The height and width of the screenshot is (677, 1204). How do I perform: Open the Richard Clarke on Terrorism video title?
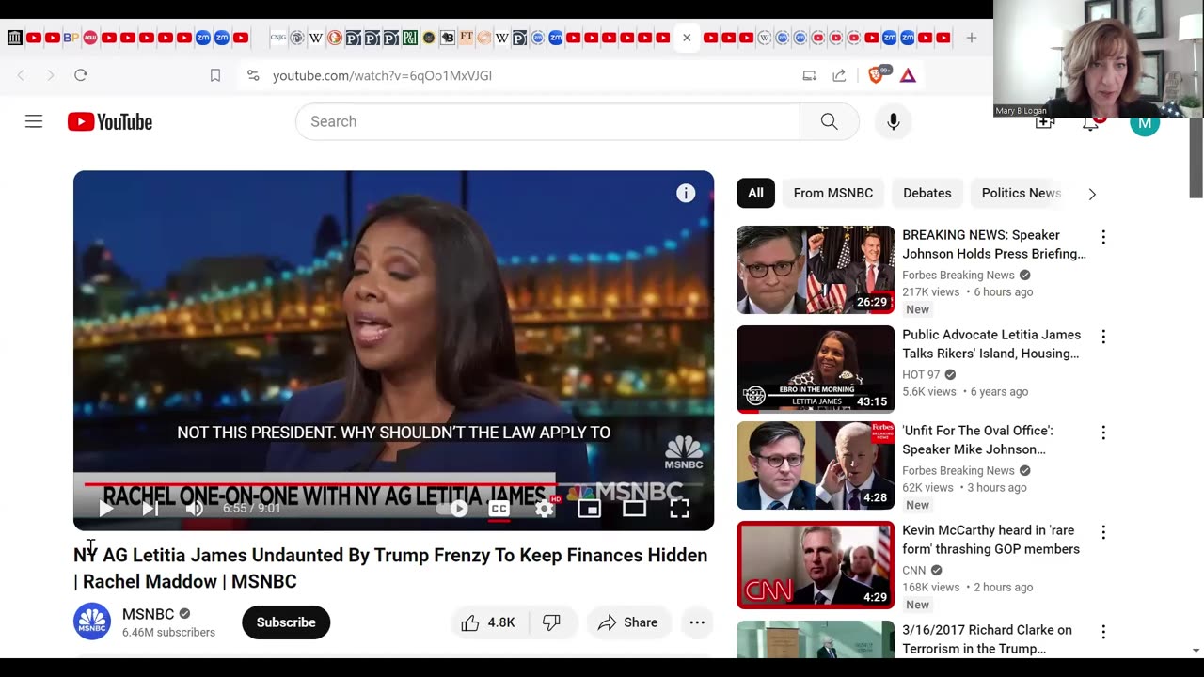[x=987, y=639]
